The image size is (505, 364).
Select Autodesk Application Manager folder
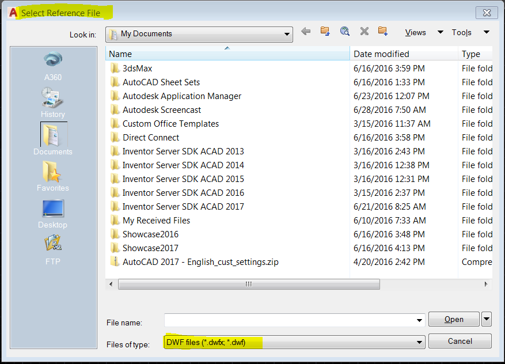pyautogui.click(x=176, y=96)
